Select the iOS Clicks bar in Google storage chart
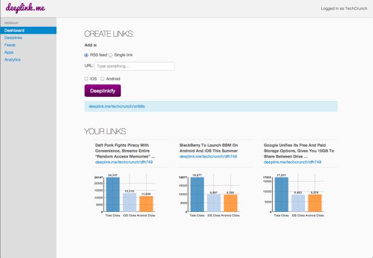This screenshot has height=258, width=373. (298, 203)
